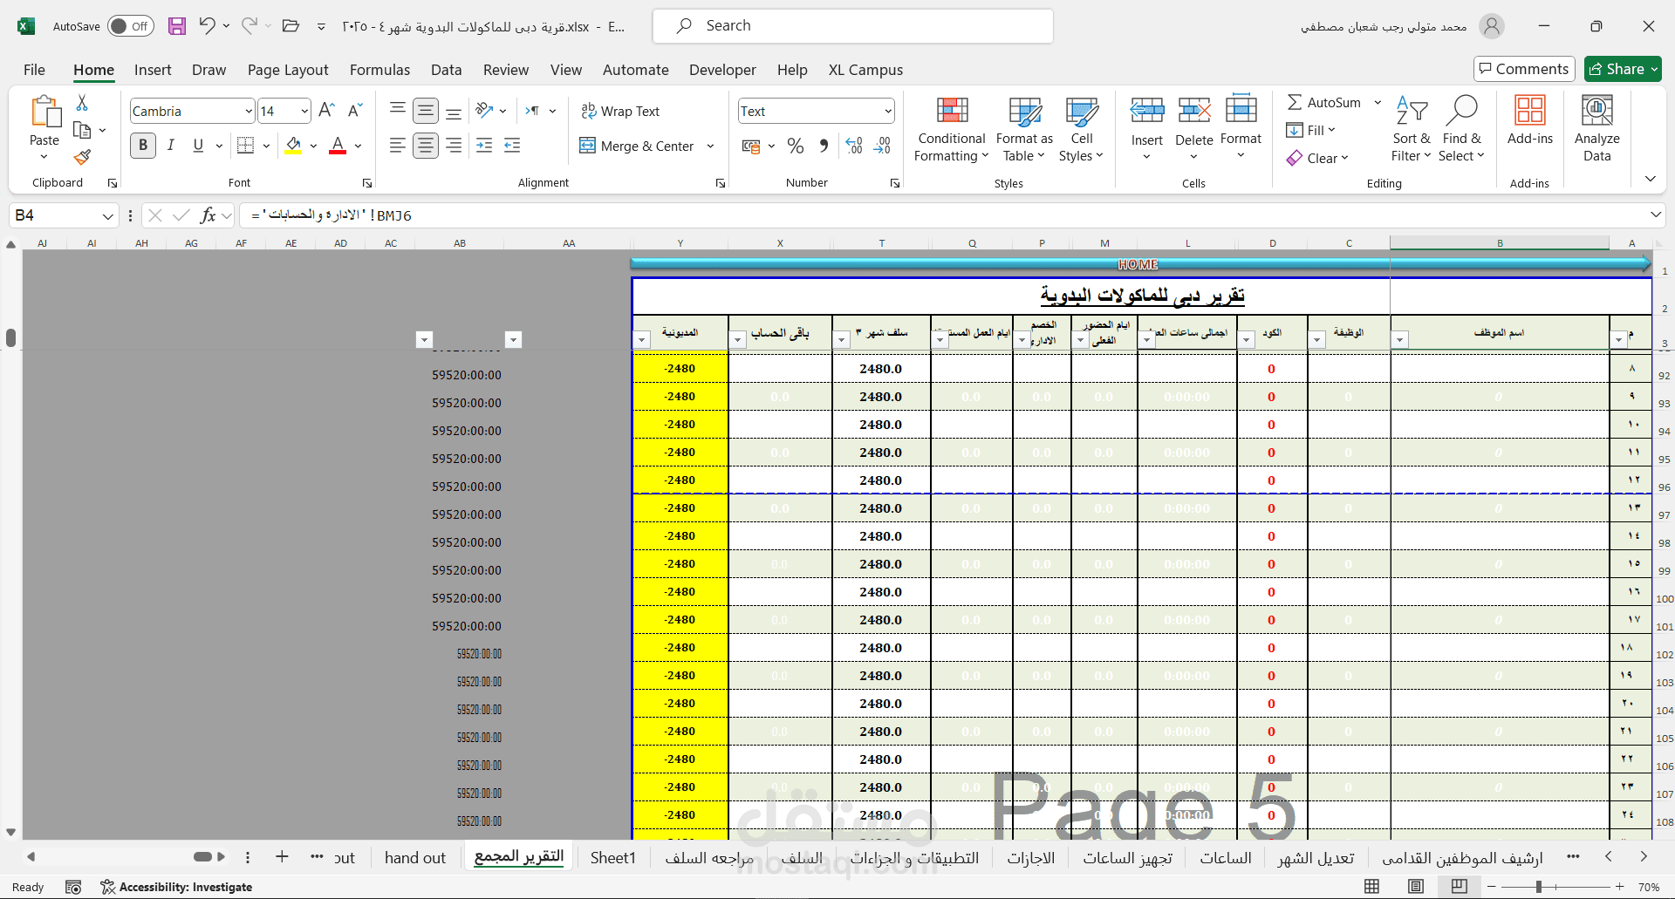The height and width of the screenshot is (899, 1675).
Task: Toggle Center horizontal alignment
Action: coord(426,146)
